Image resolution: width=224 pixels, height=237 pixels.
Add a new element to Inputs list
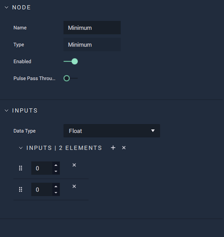tap(113, 148)
